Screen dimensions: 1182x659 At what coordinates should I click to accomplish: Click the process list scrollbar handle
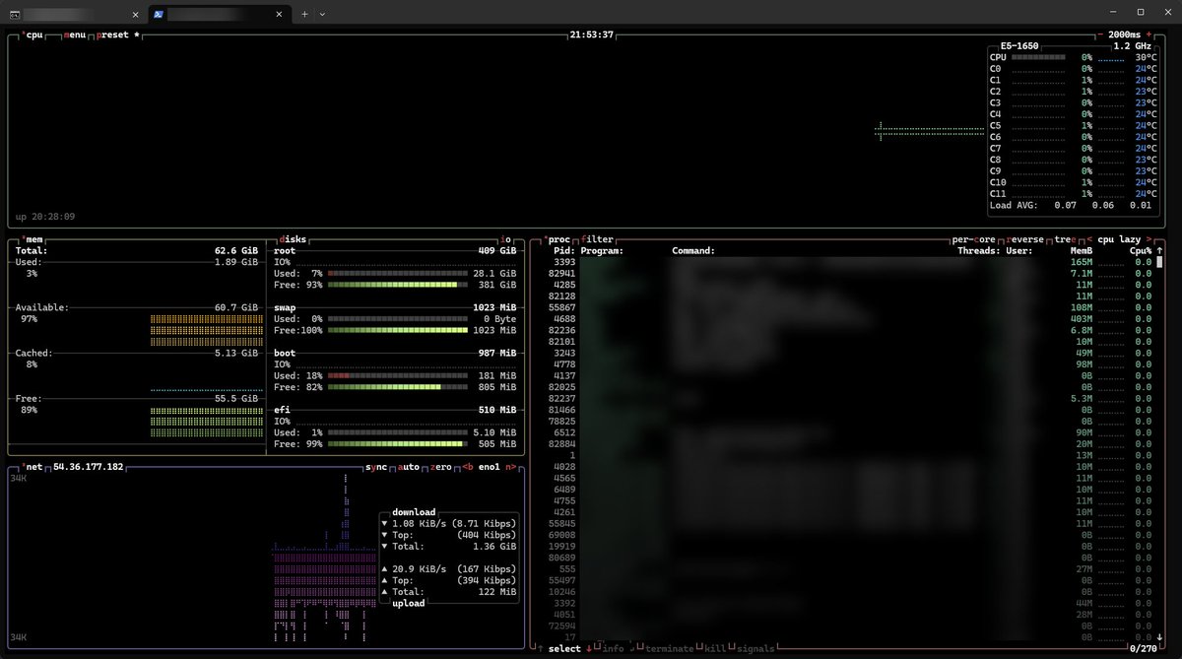click(x=1159, y=262)
